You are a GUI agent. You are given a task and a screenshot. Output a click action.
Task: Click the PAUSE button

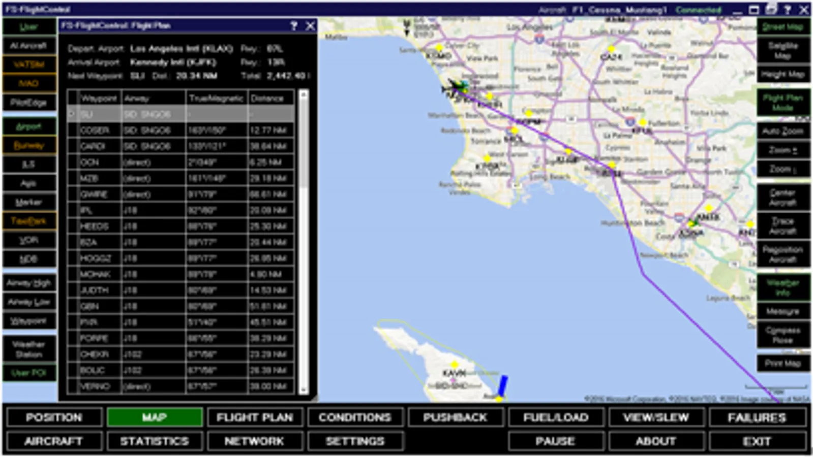556,441
